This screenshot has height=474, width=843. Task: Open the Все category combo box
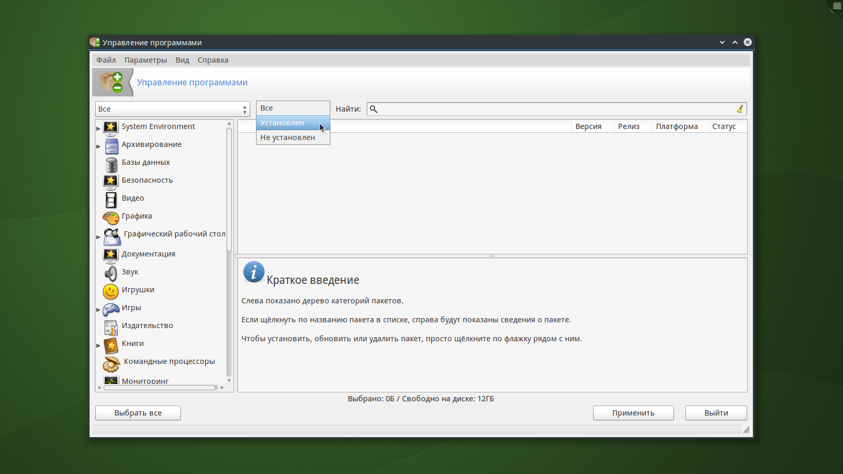click(172, 109)
